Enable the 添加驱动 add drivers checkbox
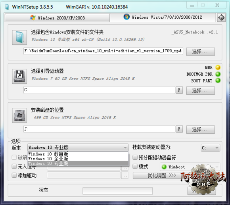 (14, 175)
